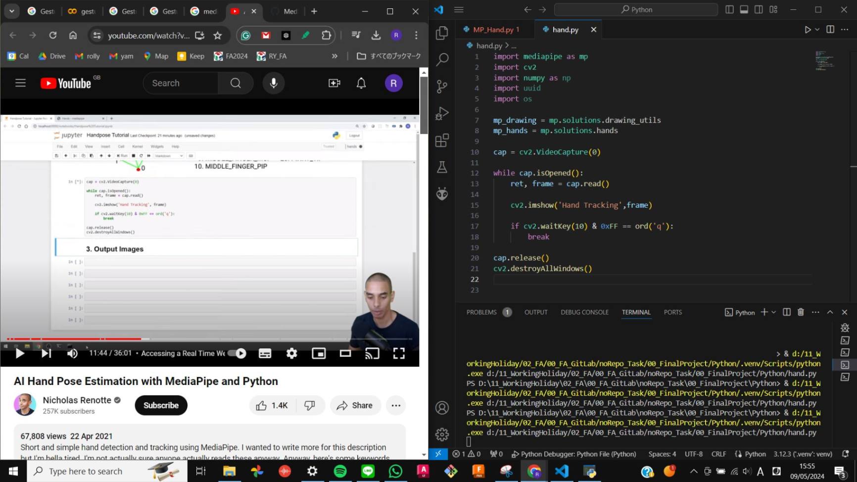
Task: Select DEBUG CONSOLE panel tab
Action: click(x=585, y=312)
